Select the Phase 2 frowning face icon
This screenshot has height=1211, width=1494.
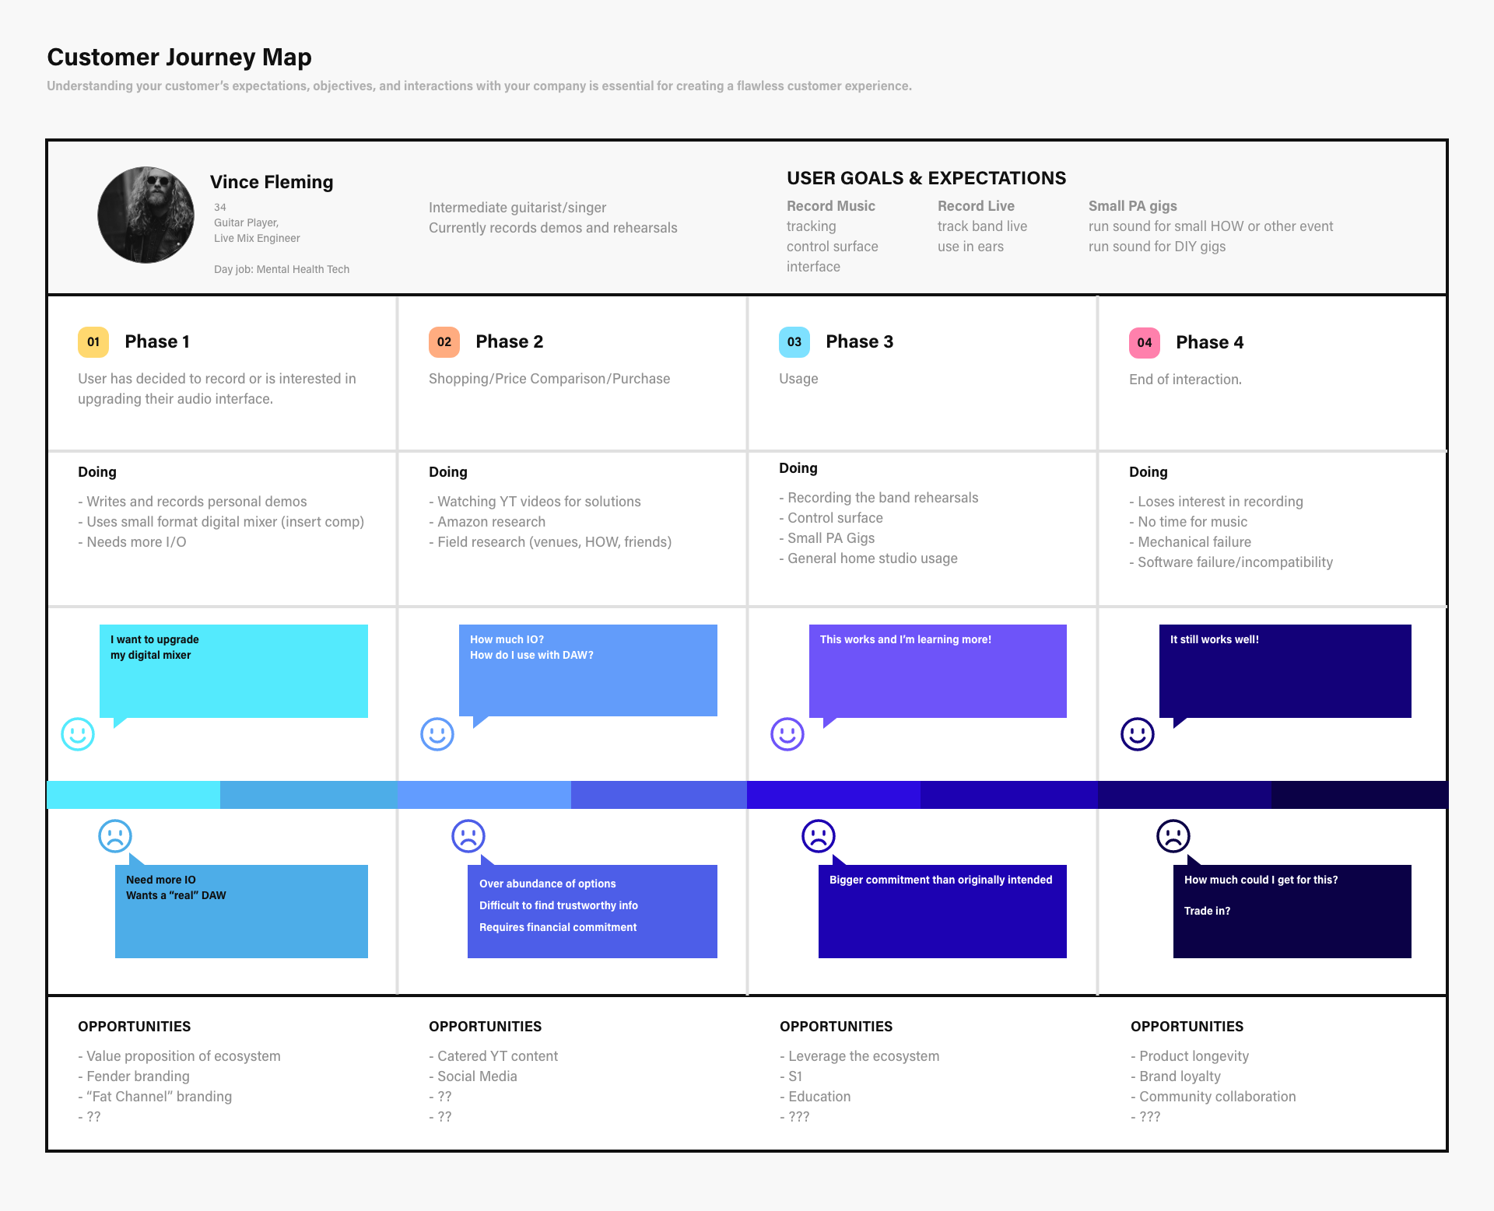[x=468, y=836]
